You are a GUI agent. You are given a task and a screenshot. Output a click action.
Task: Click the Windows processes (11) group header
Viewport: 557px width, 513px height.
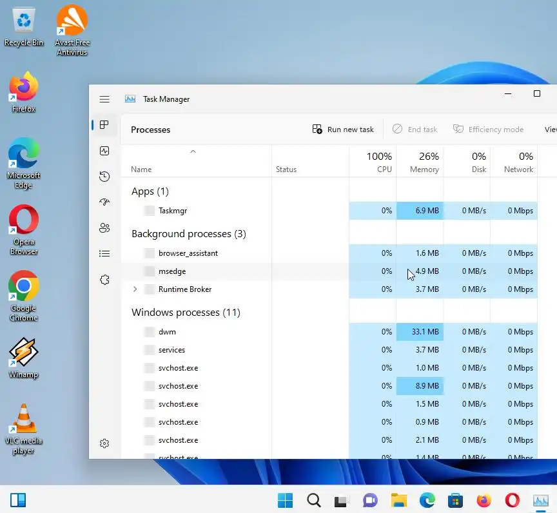[x=186, y=312]
